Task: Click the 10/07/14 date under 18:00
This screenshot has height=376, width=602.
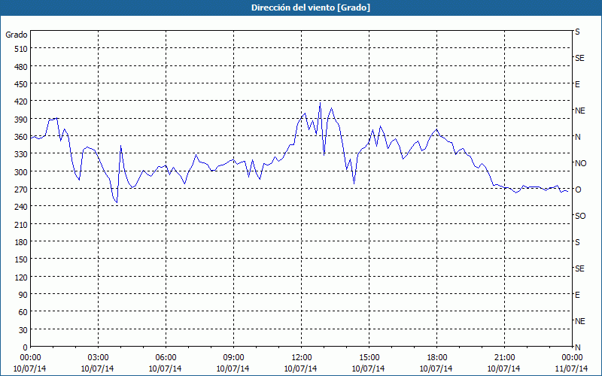Action: 436,368
